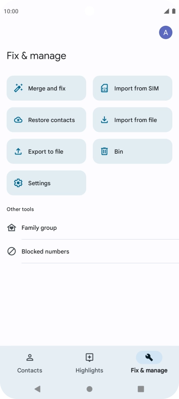Switch to the Highlights tab
This screenshot has width=179, height=399.
89,363
